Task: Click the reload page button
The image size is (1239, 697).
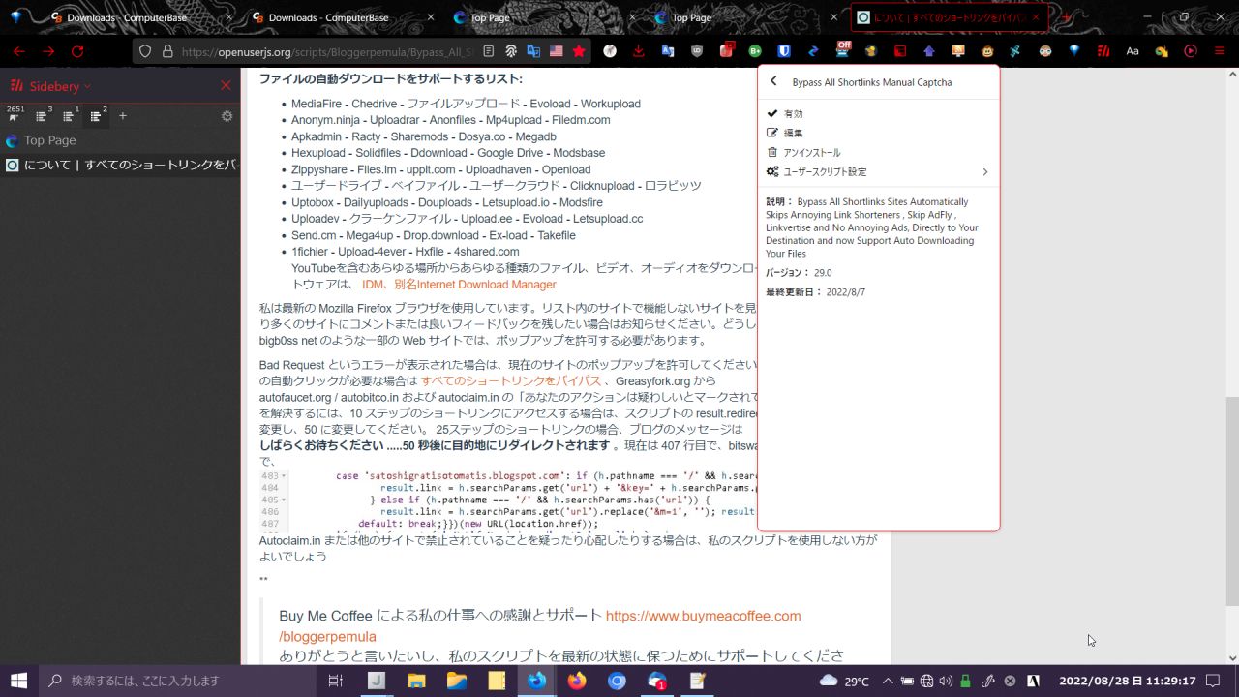Action: pyautogui.click(x=77, y=51)
